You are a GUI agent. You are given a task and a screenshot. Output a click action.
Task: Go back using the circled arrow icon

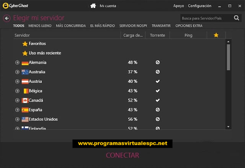point(7,18)
